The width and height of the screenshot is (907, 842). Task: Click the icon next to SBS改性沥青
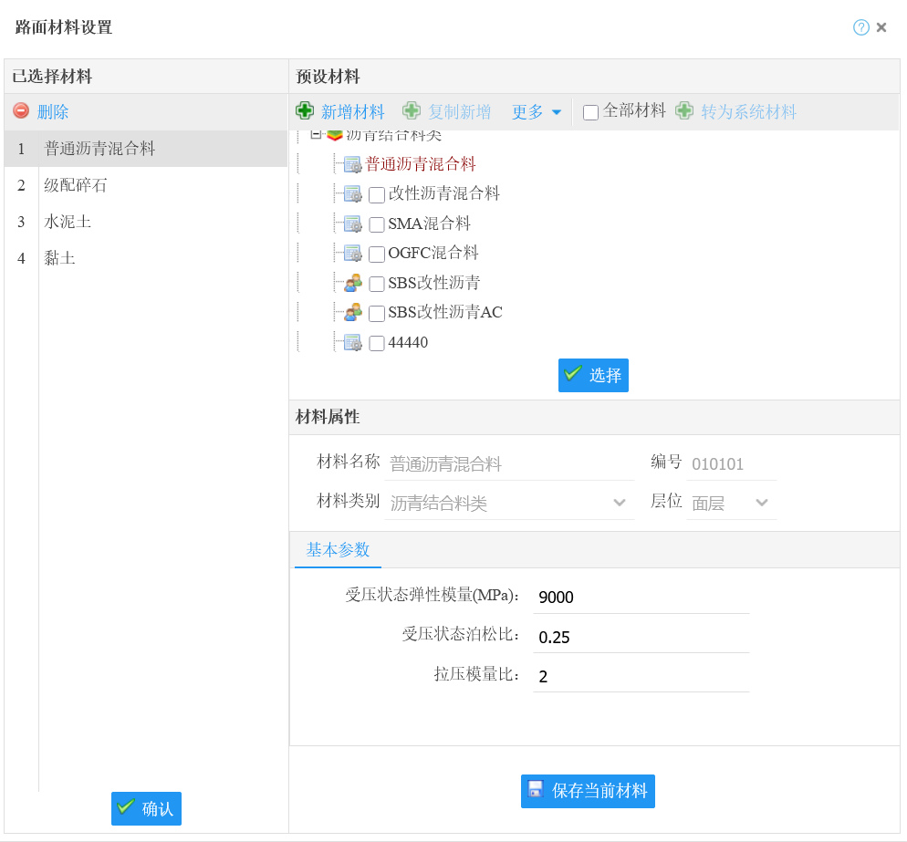pyautogui.click(x=353, y=283)
